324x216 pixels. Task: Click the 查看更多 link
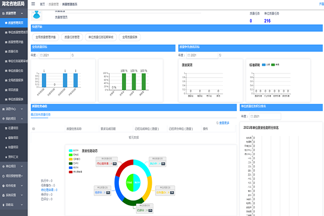point(224,123)
